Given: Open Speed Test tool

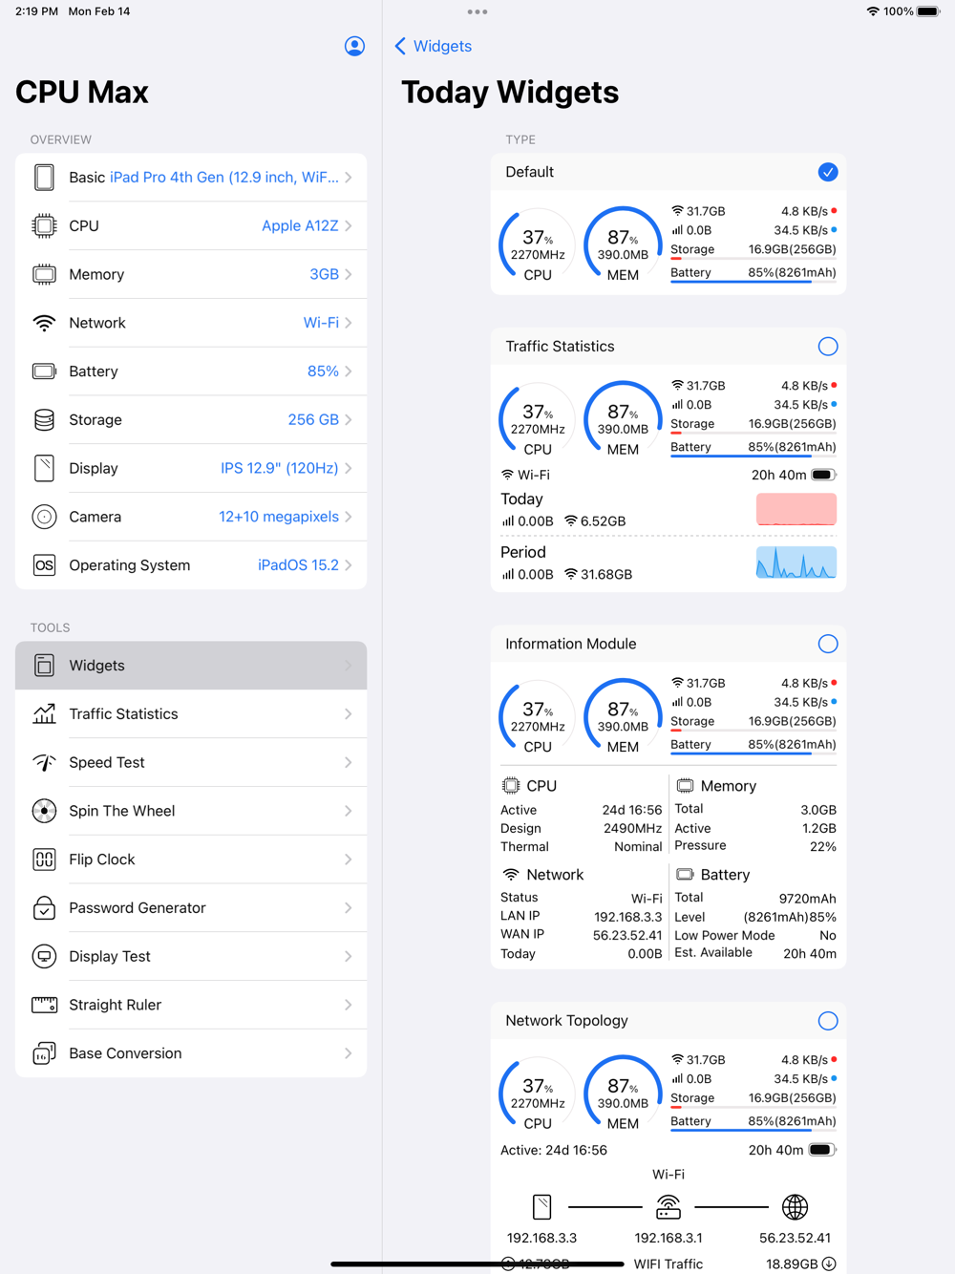Looking at the screenshot, I should point(191,762).
